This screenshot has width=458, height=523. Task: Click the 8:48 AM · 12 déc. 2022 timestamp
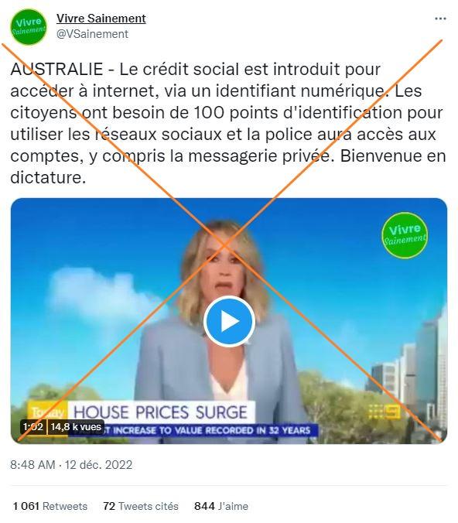click(x=71, y=465)
